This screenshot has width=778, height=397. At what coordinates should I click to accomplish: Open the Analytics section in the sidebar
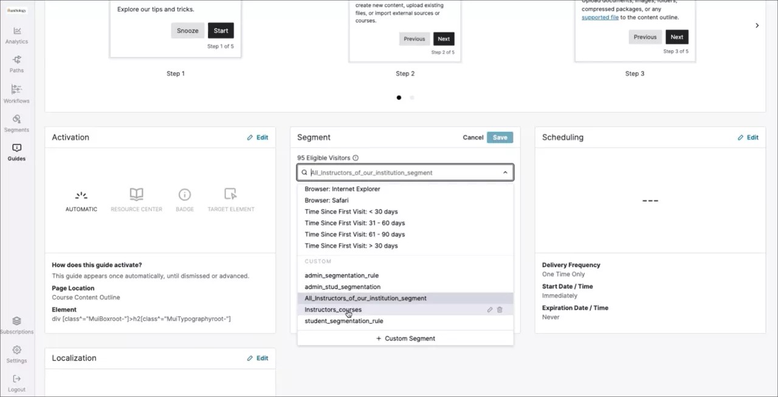pos(16,35)
